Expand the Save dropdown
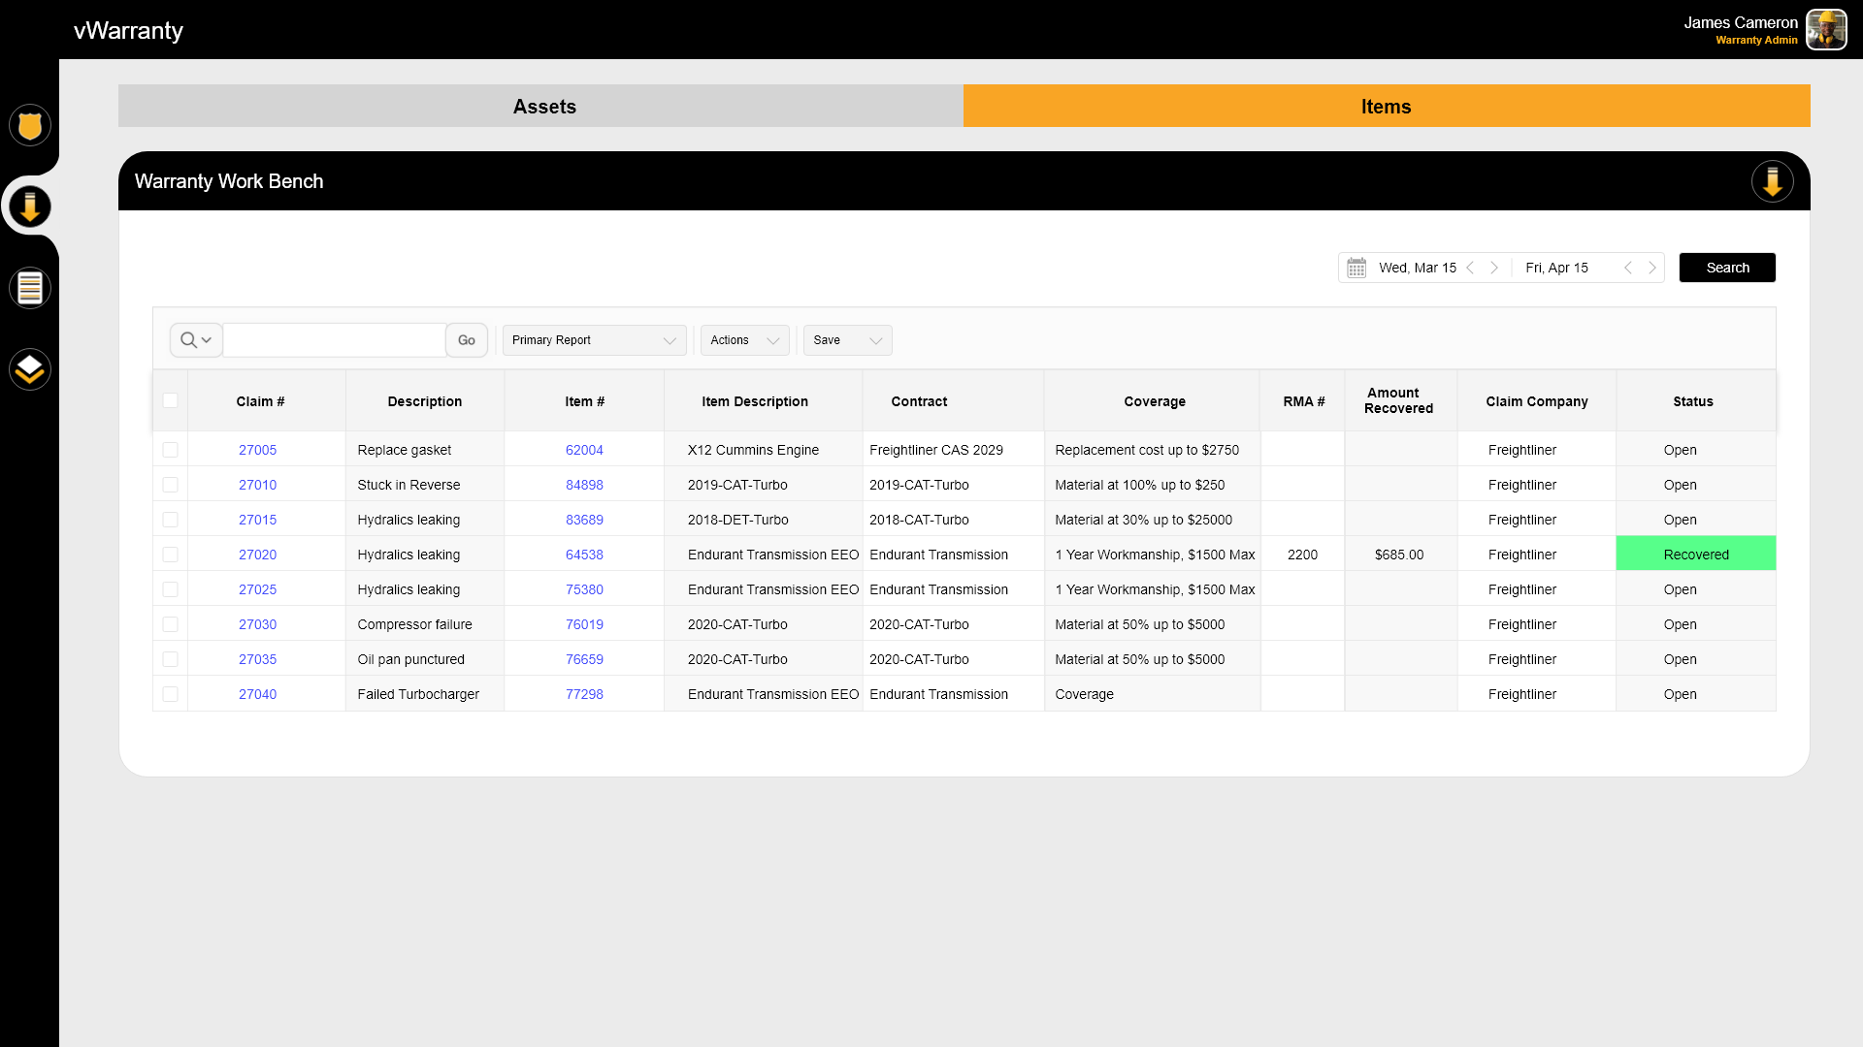This screenshot has height=1047, width=1863. (847, 340)
